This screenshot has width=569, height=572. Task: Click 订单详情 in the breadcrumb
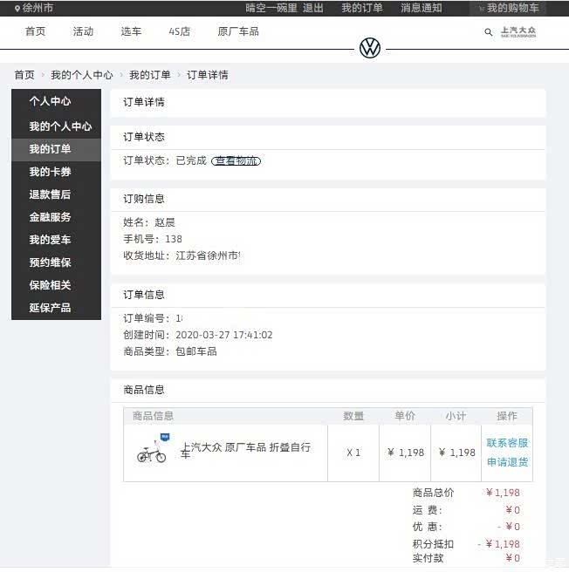click(208, 75)
